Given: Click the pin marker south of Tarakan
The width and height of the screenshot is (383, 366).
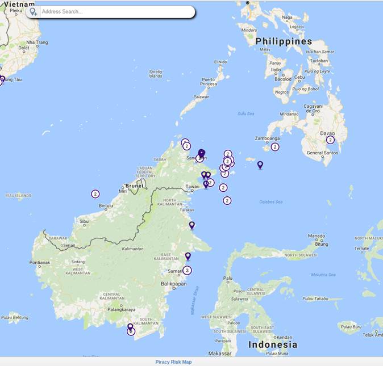Looking at the screenshot, I should 192,225.
